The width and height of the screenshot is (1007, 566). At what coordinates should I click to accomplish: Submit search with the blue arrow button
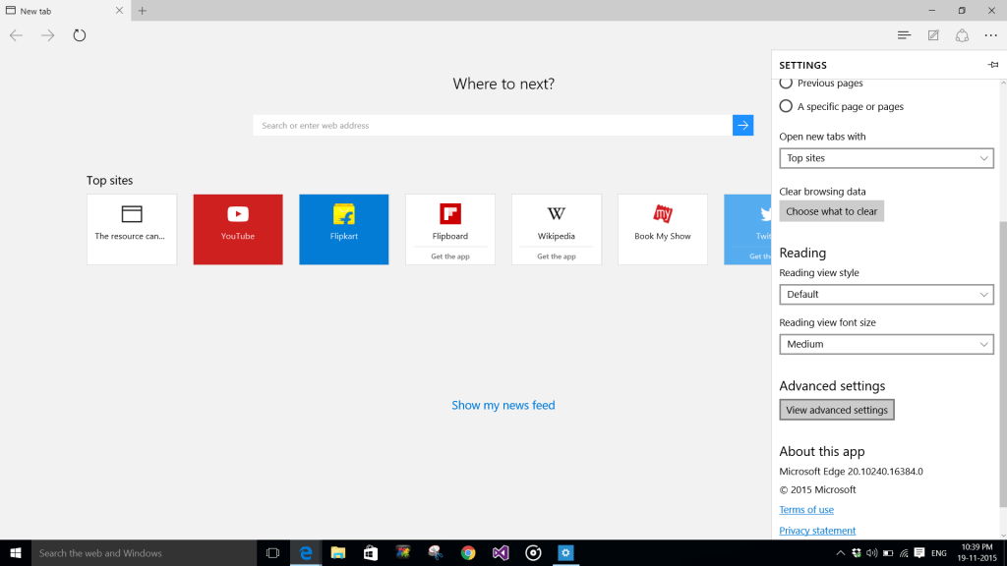(x=743, y=125)
